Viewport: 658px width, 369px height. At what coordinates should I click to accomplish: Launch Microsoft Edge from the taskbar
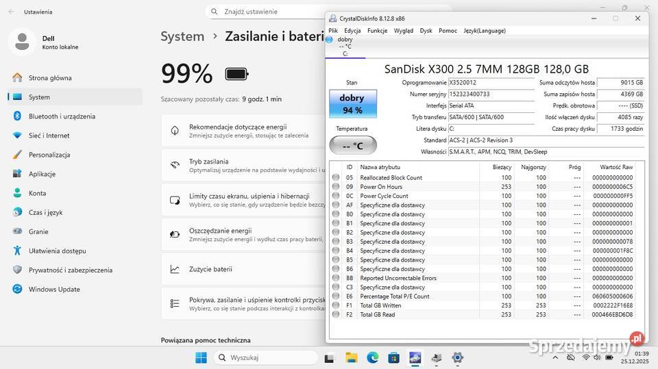[x=372, y=357]
